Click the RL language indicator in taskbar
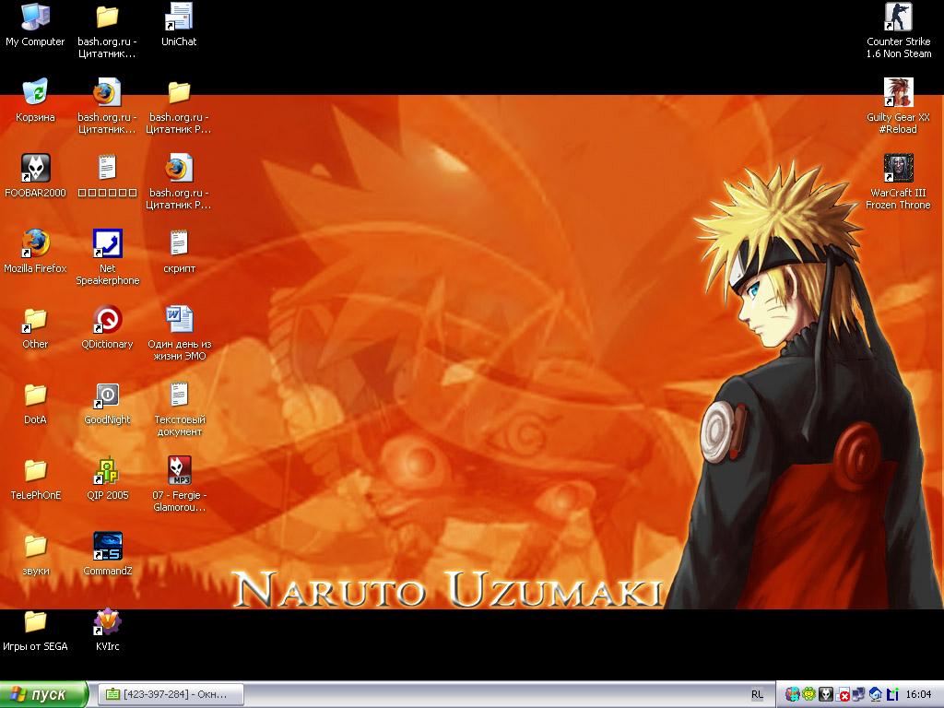944x708 pixels. (758, 694)
